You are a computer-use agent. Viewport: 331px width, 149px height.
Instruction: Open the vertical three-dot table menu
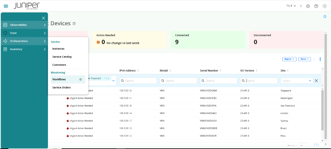[320, 59]
